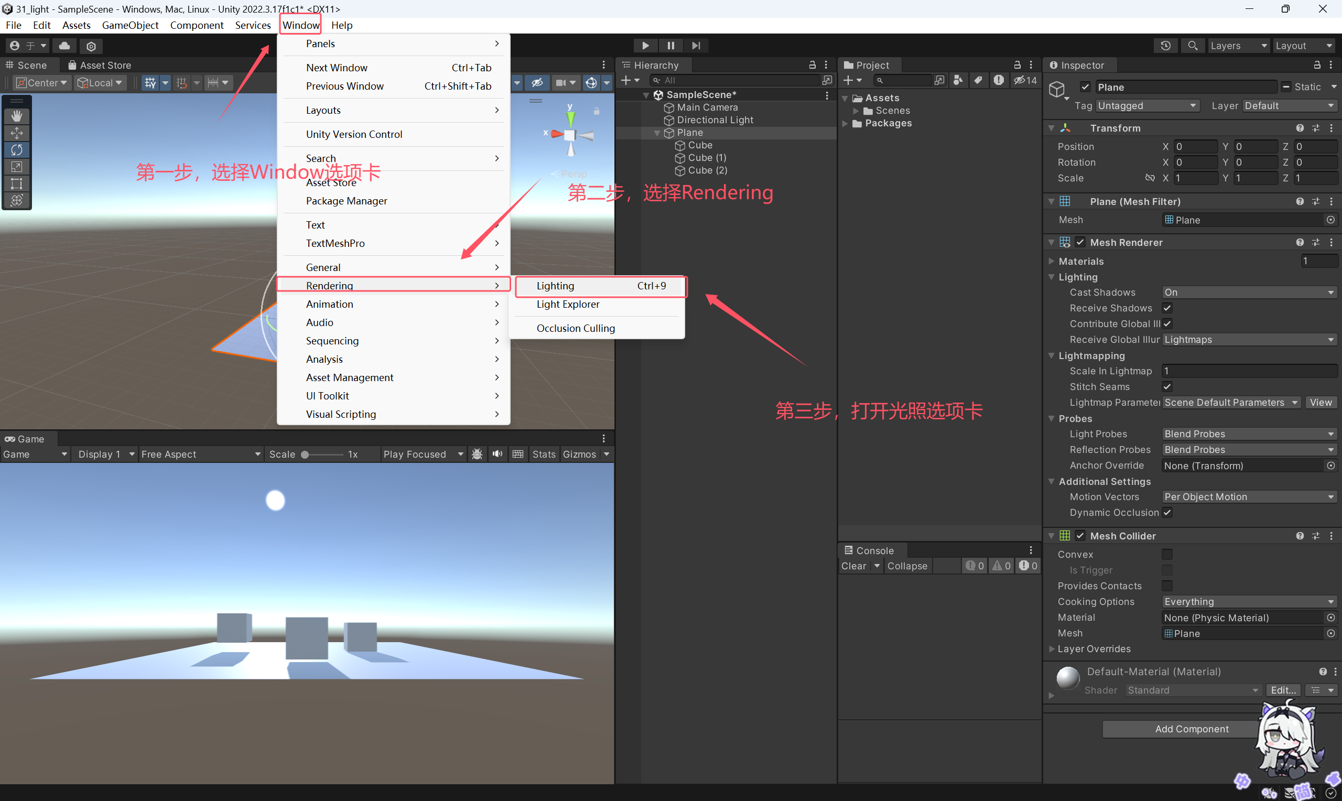Screen dimensions: 1342x801
Task: Enable the Convex checkbox
Action: pyautogui.click(x=1167, y=554)
